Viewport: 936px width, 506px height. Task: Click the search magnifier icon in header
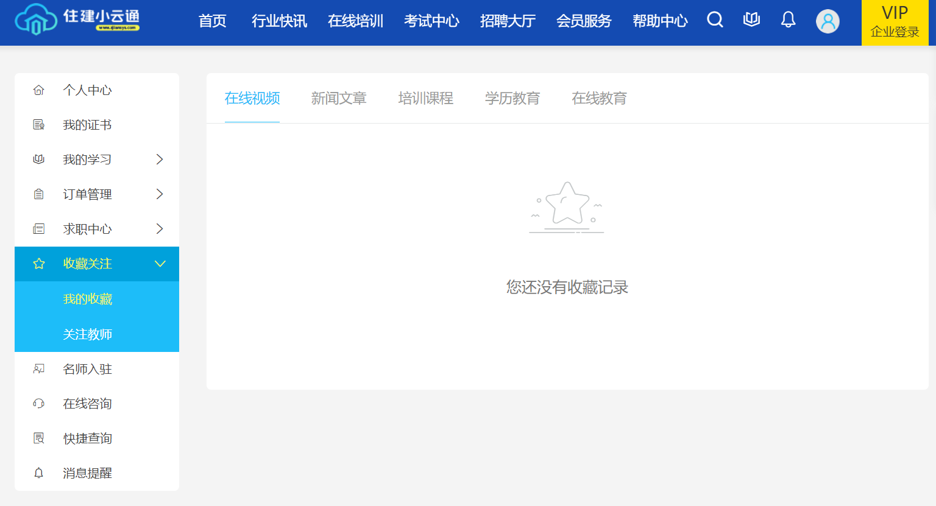pos(715,20)
